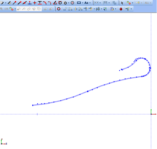Select the offset distance between lines tool

40,3
